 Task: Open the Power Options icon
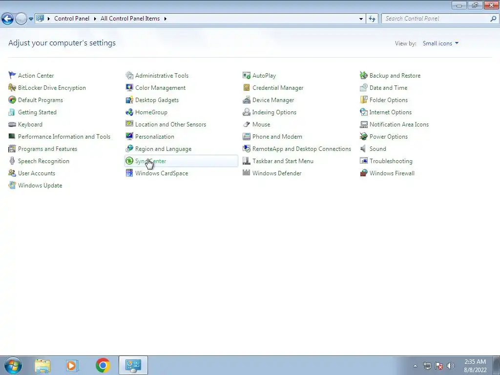pyautogui.click(x=363, y=137)
